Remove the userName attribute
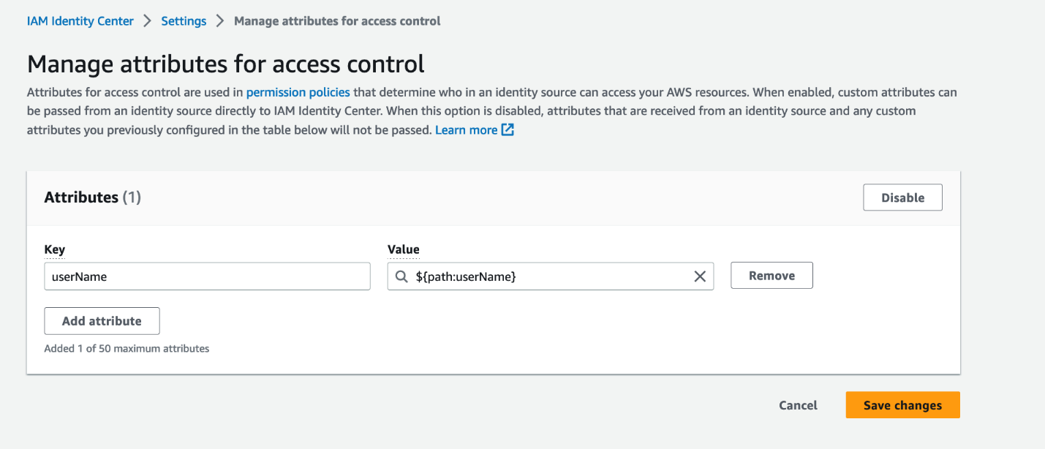1045x449 pixels. tap(772, 275)
